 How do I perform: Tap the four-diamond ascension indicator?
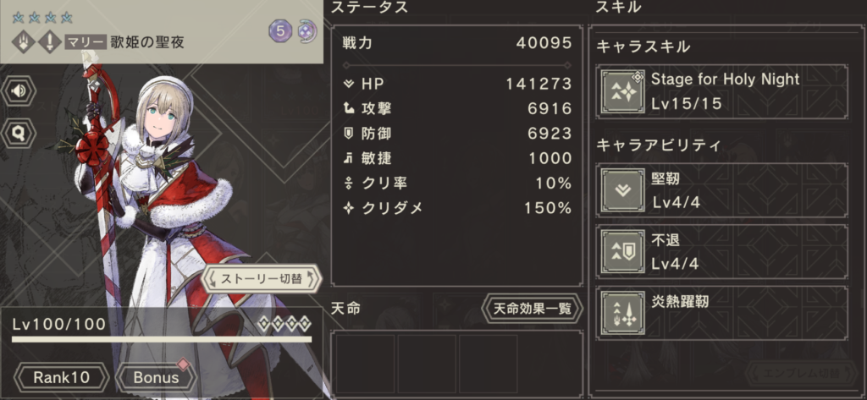coord(284,324)
